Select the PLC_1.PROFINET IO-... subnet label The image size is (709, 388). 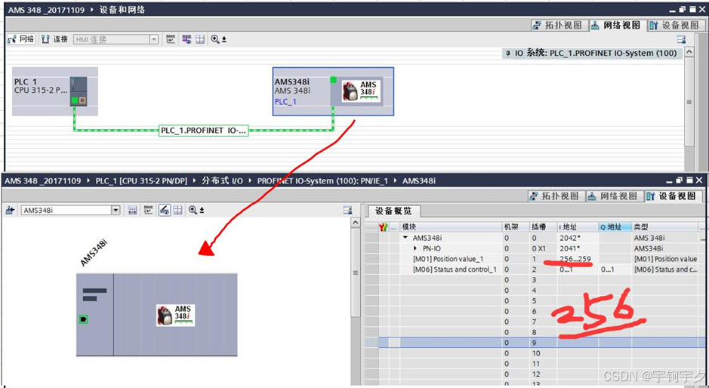204,131
